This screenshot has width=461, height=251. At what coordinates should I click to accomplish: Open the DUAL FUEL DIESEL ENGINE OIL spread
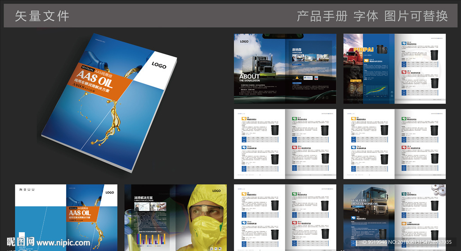point(394,218)
